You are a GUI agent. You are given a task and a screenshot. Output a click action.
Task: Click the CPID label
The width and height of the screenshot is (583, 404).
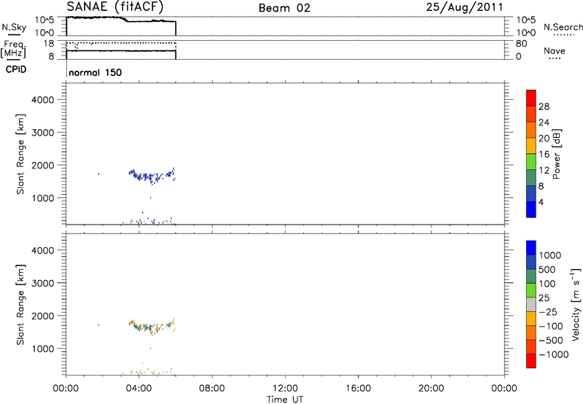(16, 69)
